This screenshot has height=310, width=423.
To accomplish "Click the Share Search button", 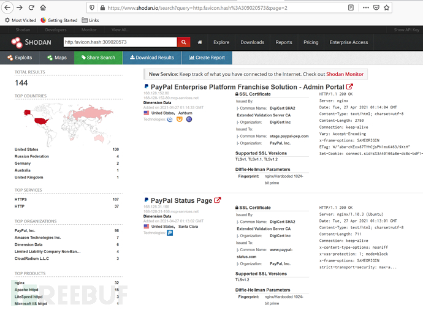I will tap(98, 58).
